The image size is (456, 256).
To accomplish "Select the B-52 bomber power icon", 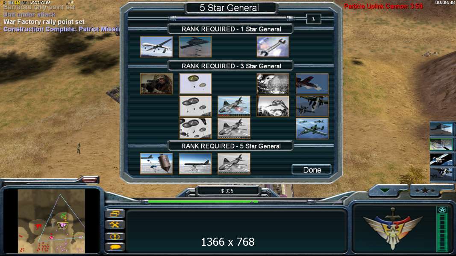I will (x=195, y=164).
